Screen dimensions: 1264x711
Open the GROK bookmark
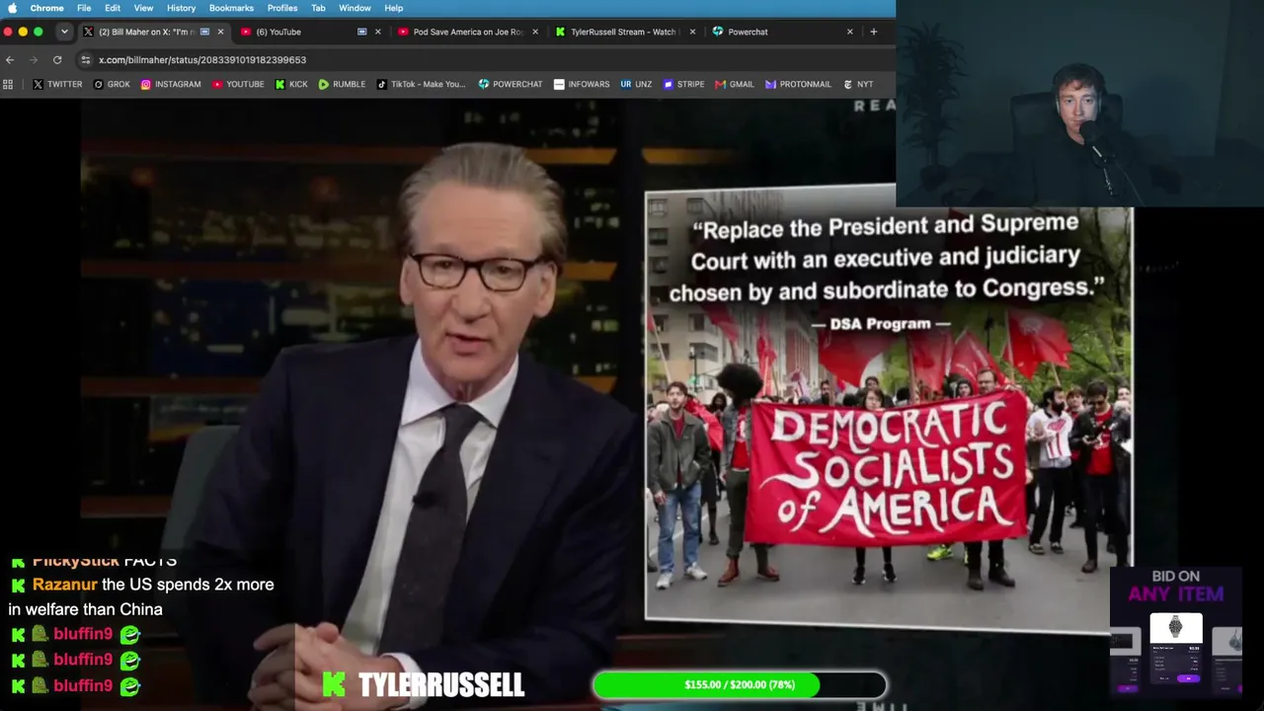[x=112, y=84]
